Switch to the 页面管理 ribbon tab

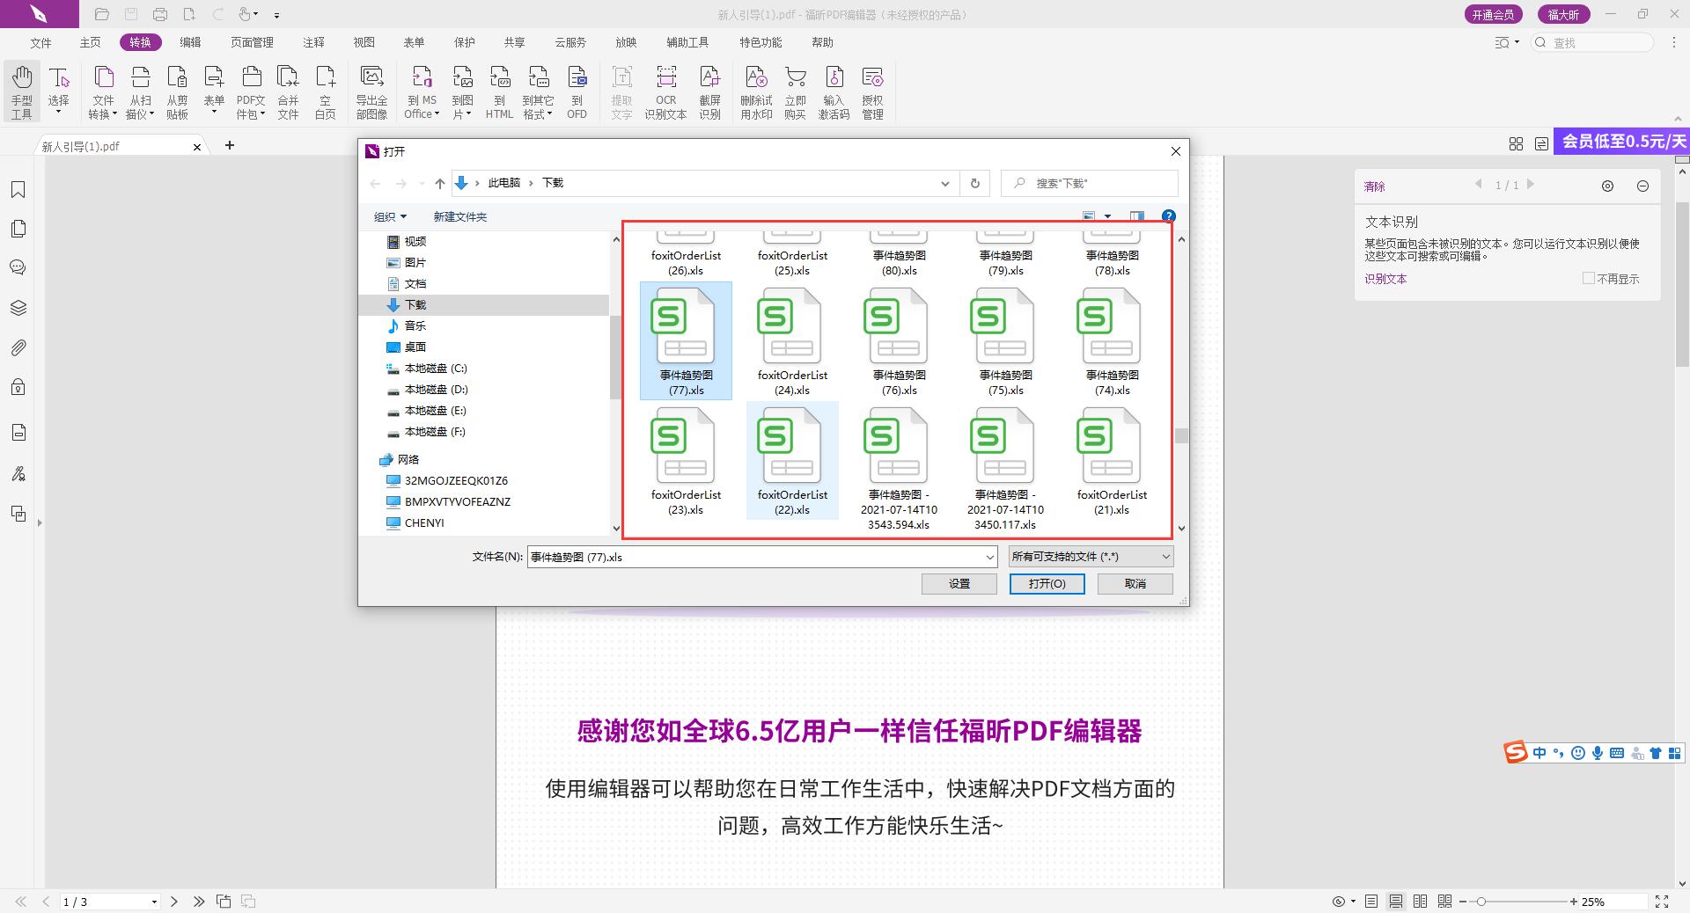click(252, 41)
